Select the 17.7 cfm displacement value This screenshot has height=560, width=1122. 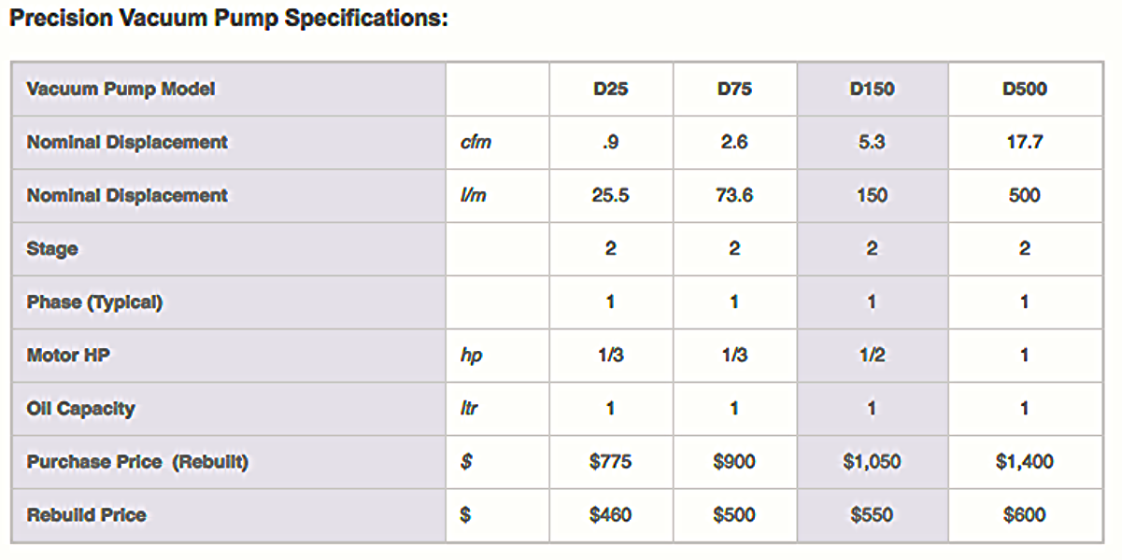[1024, 143]
